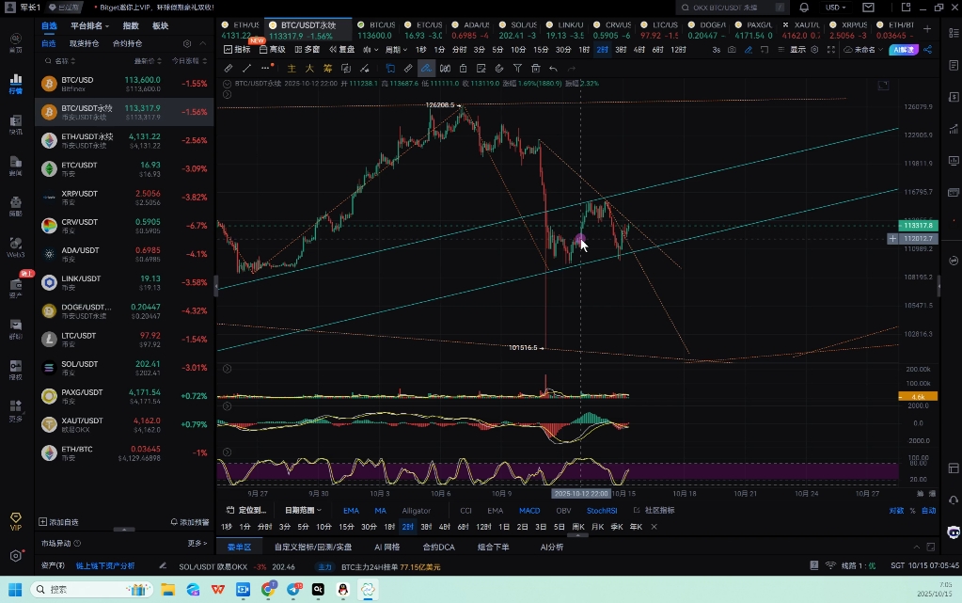Select the filter funnel icon in the drawing toolbar
This screenshot has height=603, width=962.
coord(517,69)
